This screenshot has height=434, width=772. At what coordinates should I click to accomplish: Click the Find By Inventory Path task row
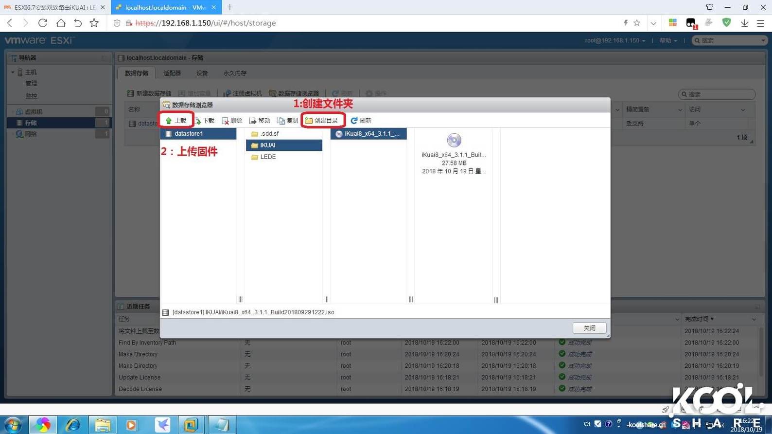click(x=438, y=343)
